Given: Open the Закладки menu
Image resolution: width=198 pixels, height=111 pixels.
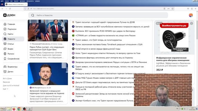Looking at the screenshot, I should click(x=22, y=1).
